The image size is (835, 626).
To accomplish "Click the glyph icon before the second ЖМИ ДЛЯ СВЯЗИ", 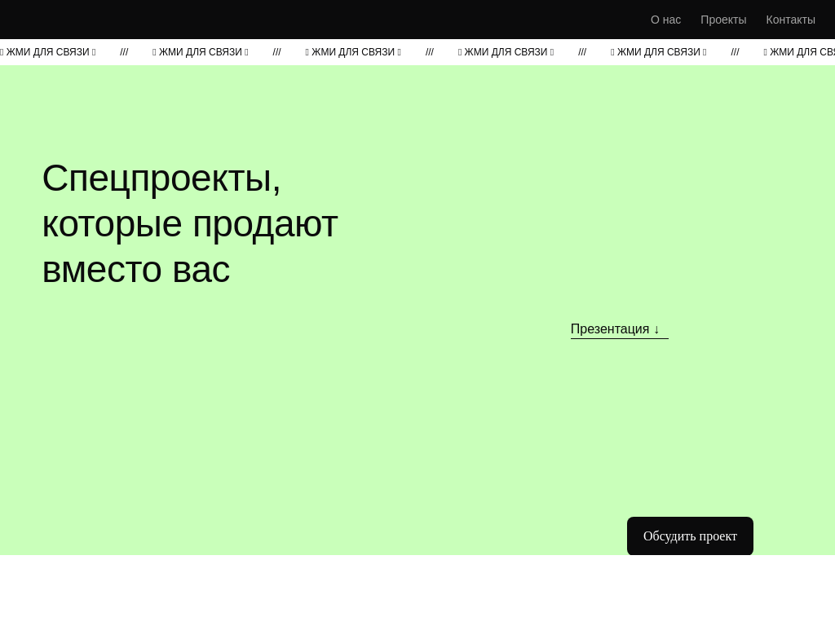I will click(x=154, y=52).
